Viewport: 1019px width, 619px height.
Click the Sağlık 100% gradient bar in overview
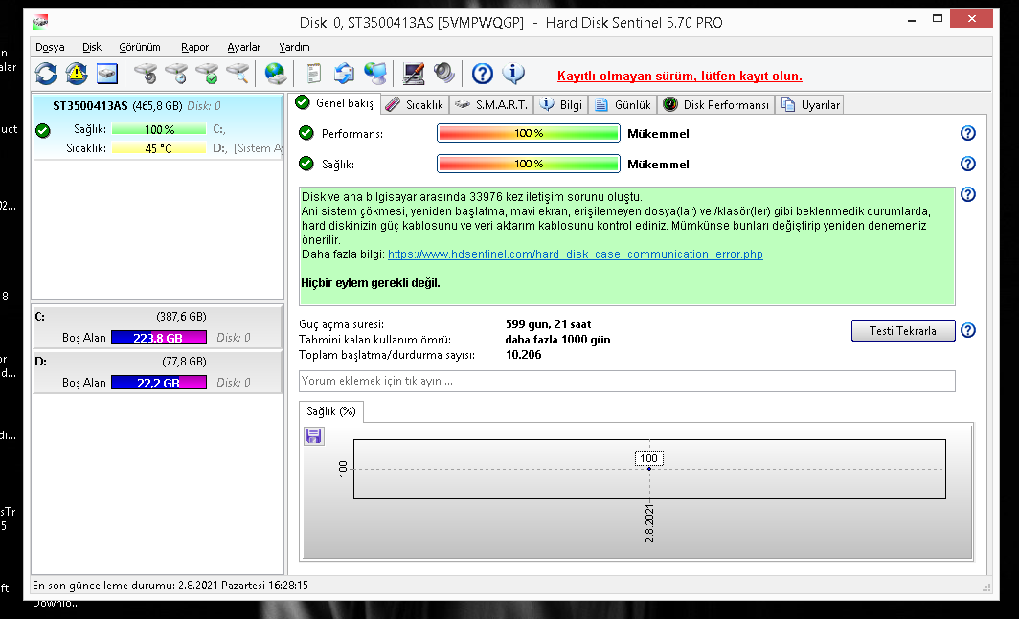point(529,164)
